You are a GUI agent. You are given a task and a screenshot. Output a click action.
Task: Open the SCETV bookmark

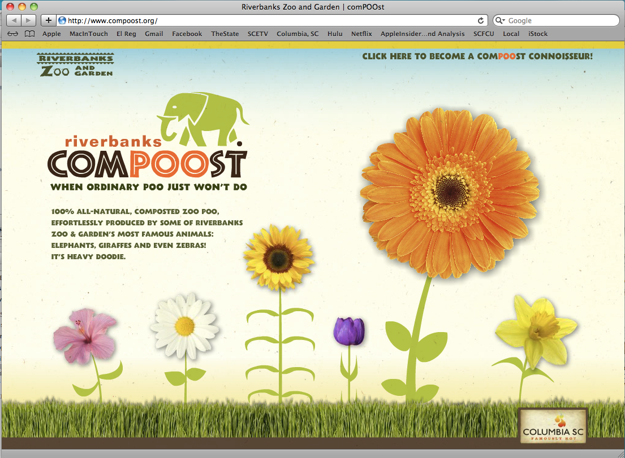258,34
